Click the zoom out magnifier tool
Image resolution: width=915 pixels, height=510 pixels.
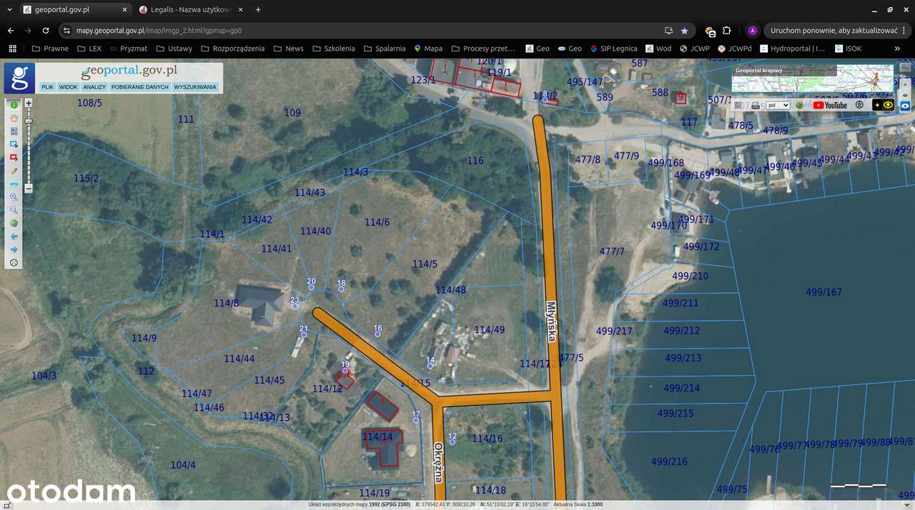coord(14,210)
